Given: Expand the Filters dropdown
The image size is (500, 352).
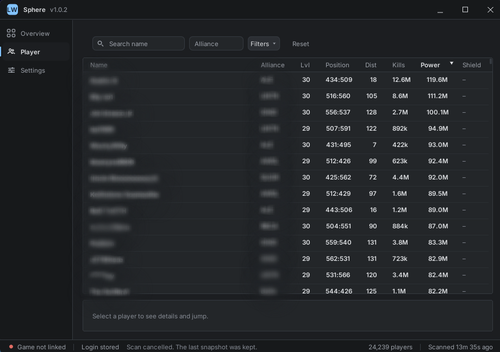Looking at the screenshot, I should 264,43.
